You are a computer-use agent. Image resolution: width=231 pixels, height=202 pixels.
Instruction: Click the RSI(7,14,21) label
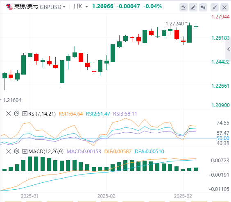pyautogui.click(x=42, y=114)
